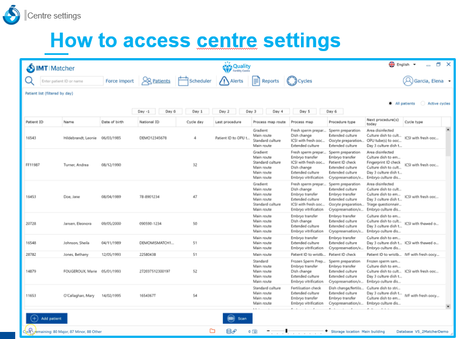Screen dimensions: 458x339
Task: Click the Scan button
Action: coord(237,318)
